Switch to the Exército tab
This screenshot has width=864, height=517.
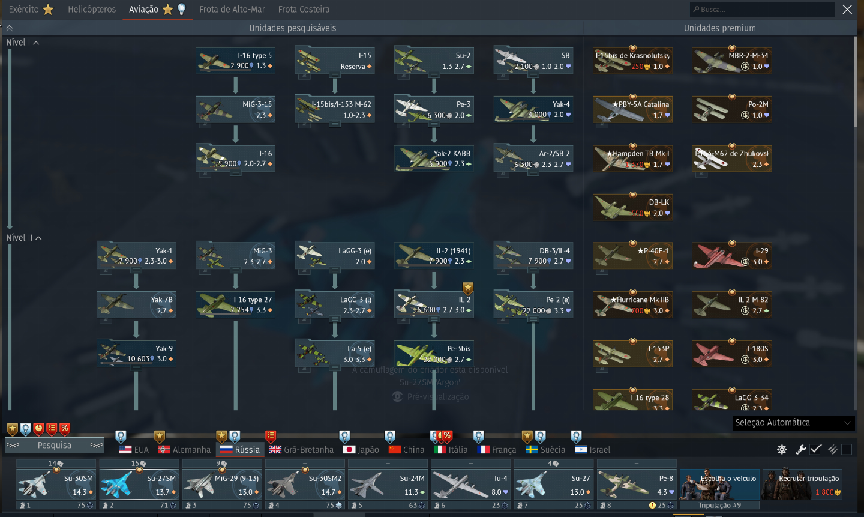tap(31, 10)
